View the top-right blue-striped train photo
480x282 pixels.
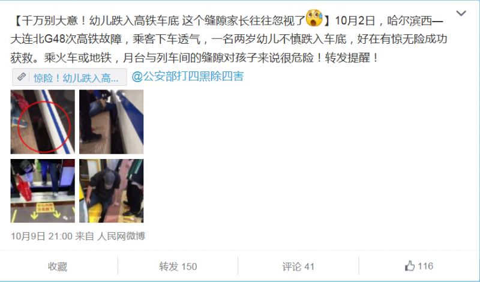pos(111,122)
